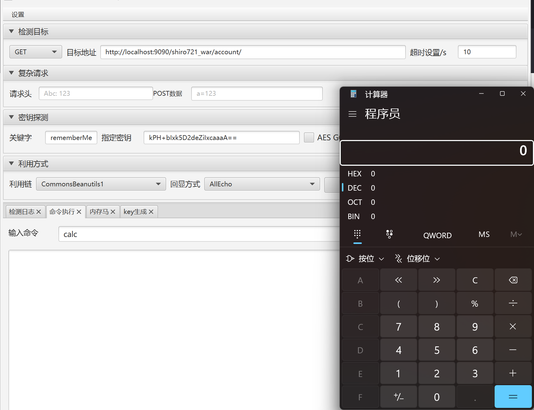Image resolution: width=534 pixels, height=410 pixels.
Task: Toggle QWORD word size in calculator
Action: 437,235
